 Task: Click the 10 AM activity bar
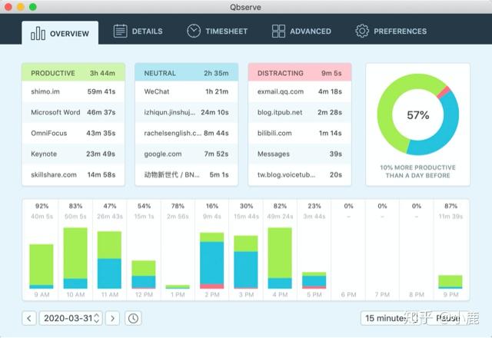pyautogui.click(x=75, y=258)
